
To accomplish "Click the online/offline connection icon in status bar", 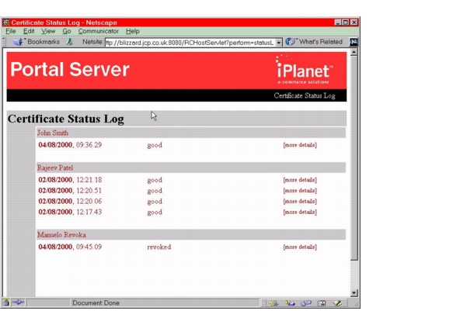I will [x=19, y=302].
